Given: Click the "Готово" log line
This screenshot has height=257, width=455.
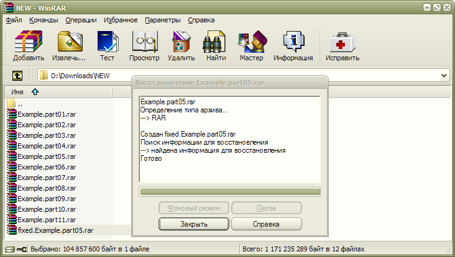Looking at the screenshot, I should pyautogui.click(x=151, y=158).
